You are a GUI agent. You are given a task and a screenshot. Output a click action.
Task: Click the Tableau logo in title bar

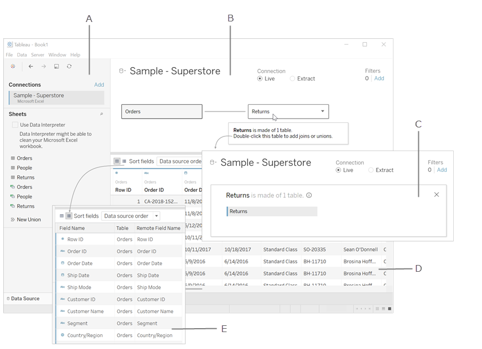point(10,45)
